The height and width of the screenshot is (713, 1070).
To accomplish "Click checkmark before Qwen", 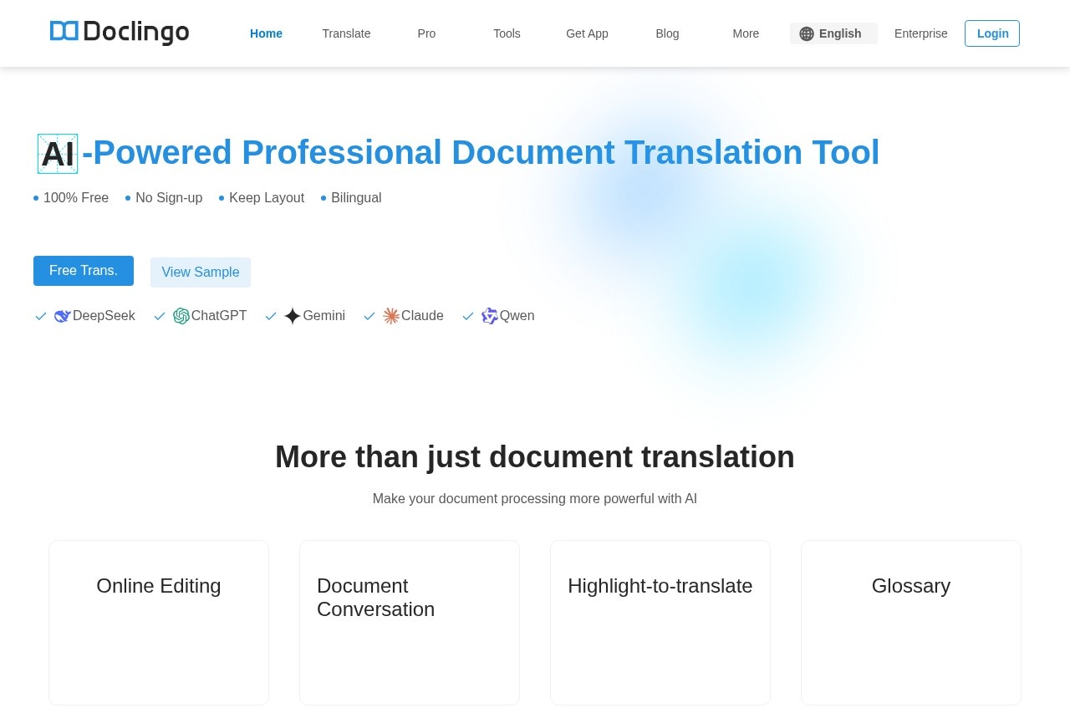I will (468, 316).
